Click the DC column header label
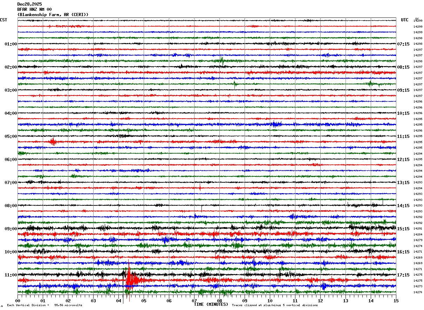 click(417, 19)
